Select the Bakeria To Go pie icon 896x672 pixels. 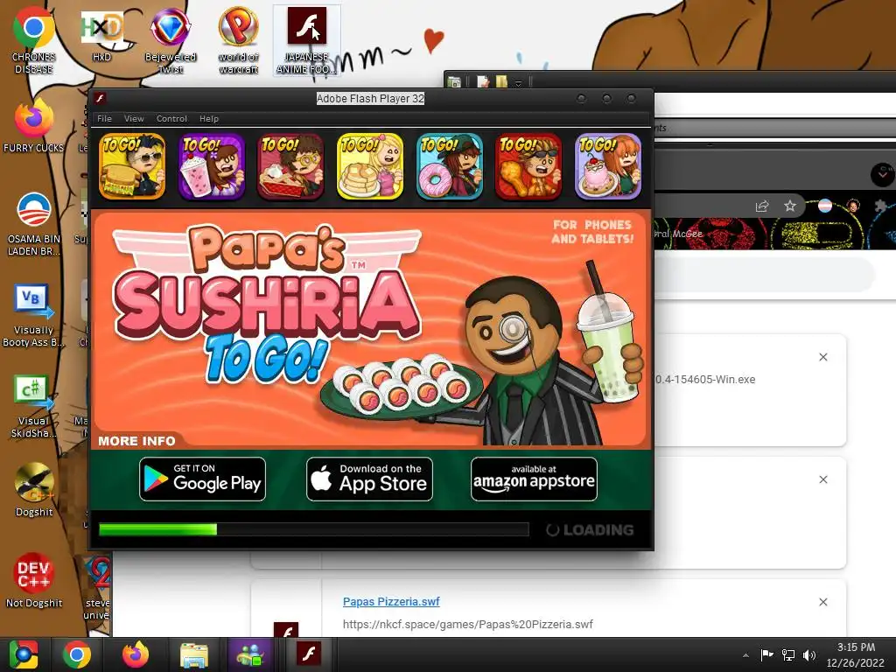[x=290, y=166]
